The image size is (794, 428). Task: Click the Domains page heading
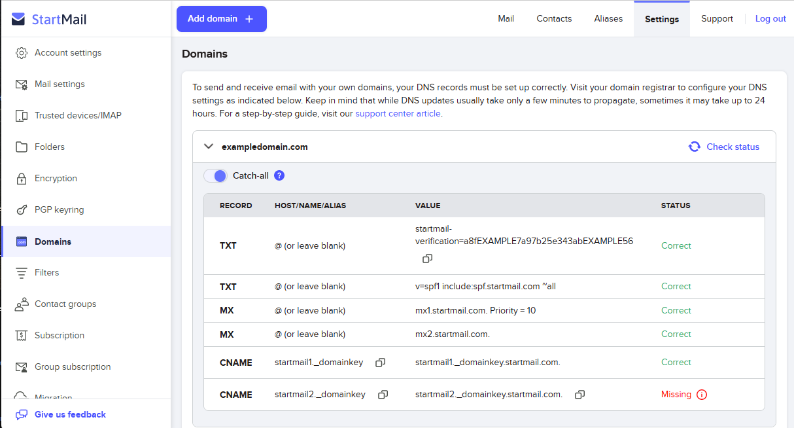click(x=205, y=54)
